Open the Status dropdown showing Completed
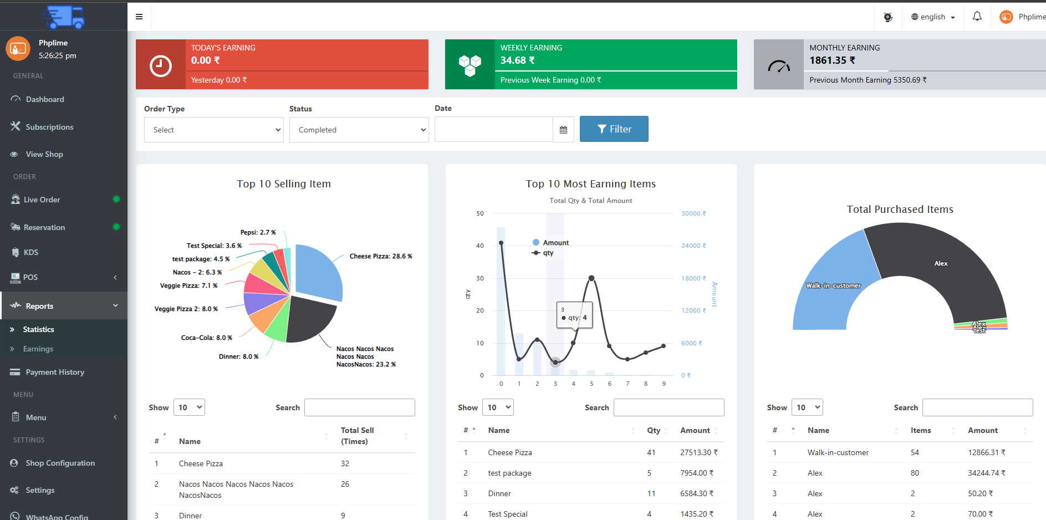The height and width of the screenshot is (520, 1046). click(359, 130)
